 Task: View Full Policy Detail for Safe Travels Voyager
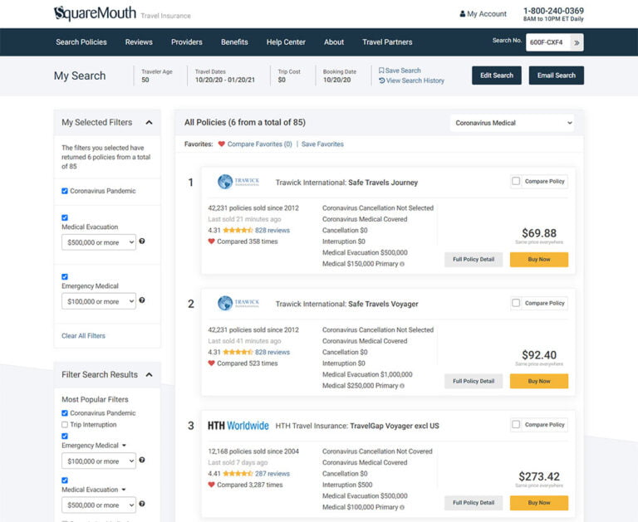point(474,382)
